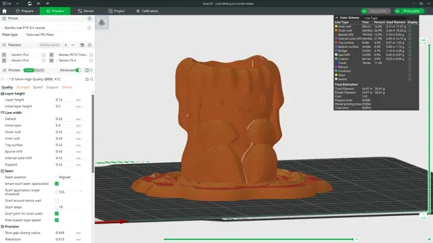433x243 pixels.
Task: Toggle Inner wall display checkbox
Action: click(x=410, y=26)
